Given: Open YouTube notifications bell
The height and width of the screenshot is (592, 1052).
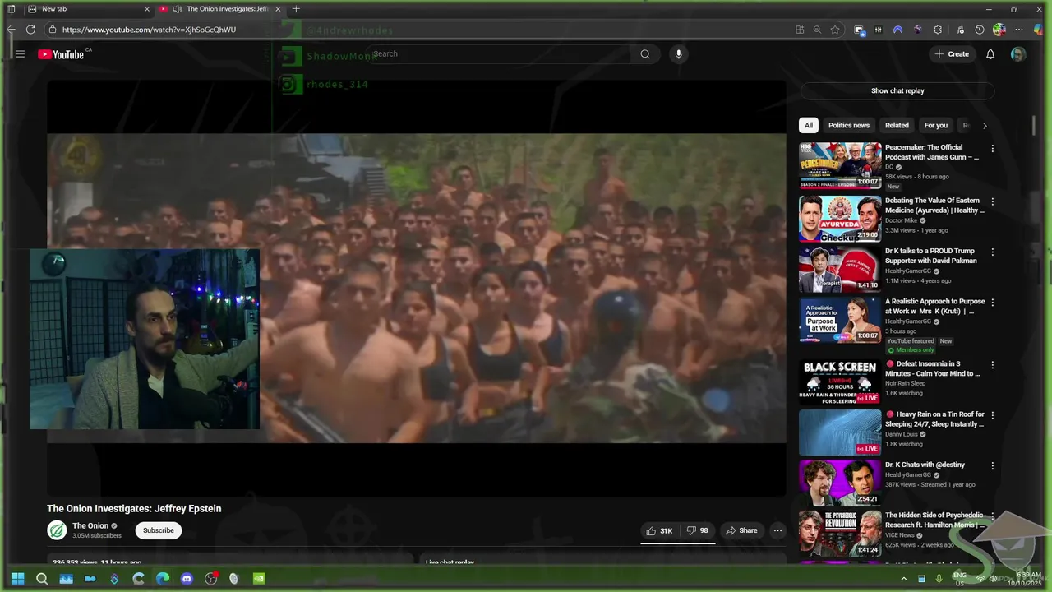Looking at the screenshot, I should click(990, 54).
